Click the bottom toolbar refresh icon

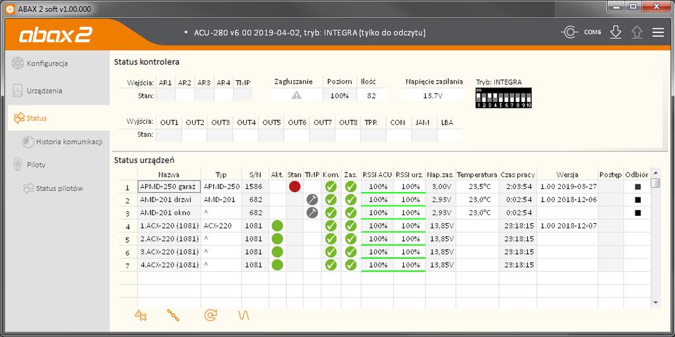click(x=210, y=315)
